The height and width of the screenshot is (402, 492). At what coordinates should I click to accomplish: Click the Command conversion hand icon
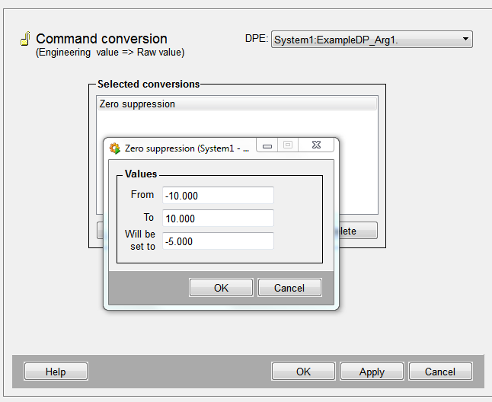tap(24, 40)
